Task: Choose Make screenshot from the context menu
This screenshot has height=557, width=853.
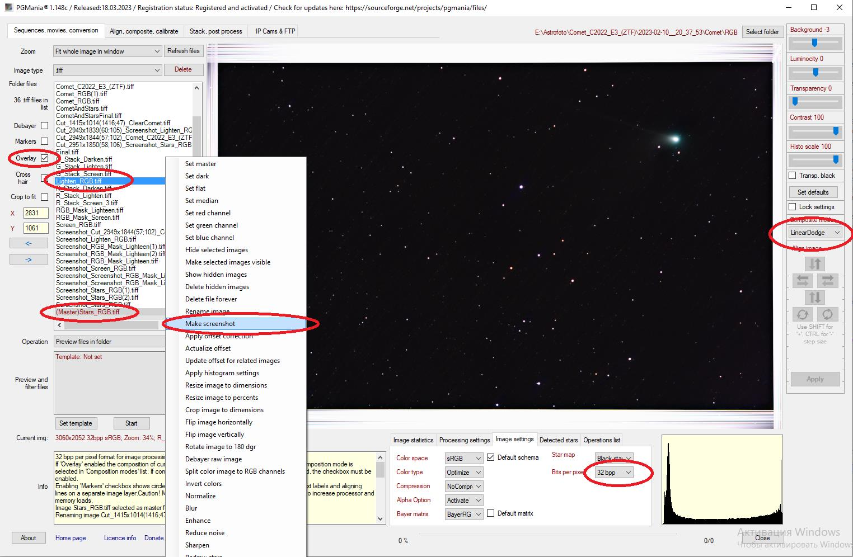Action: point(210,324)
